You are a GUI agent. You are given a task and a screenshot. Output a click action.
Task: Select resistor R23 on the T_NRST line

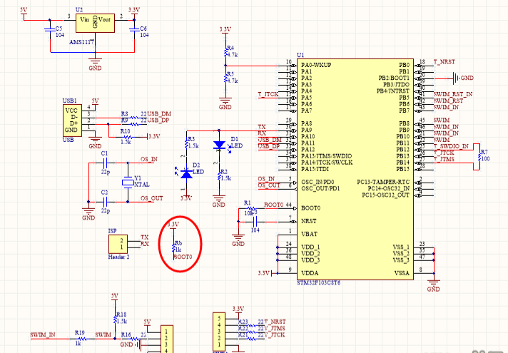click(250, 326)
